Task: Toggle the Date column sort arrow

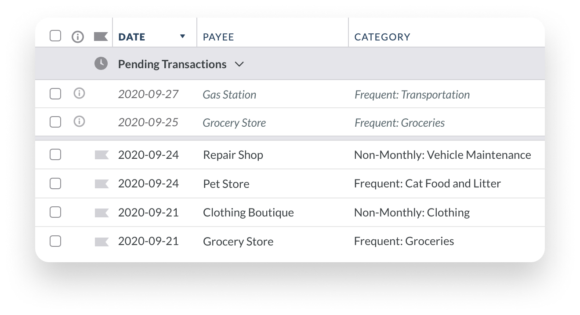Action: [x=183, y=37]
